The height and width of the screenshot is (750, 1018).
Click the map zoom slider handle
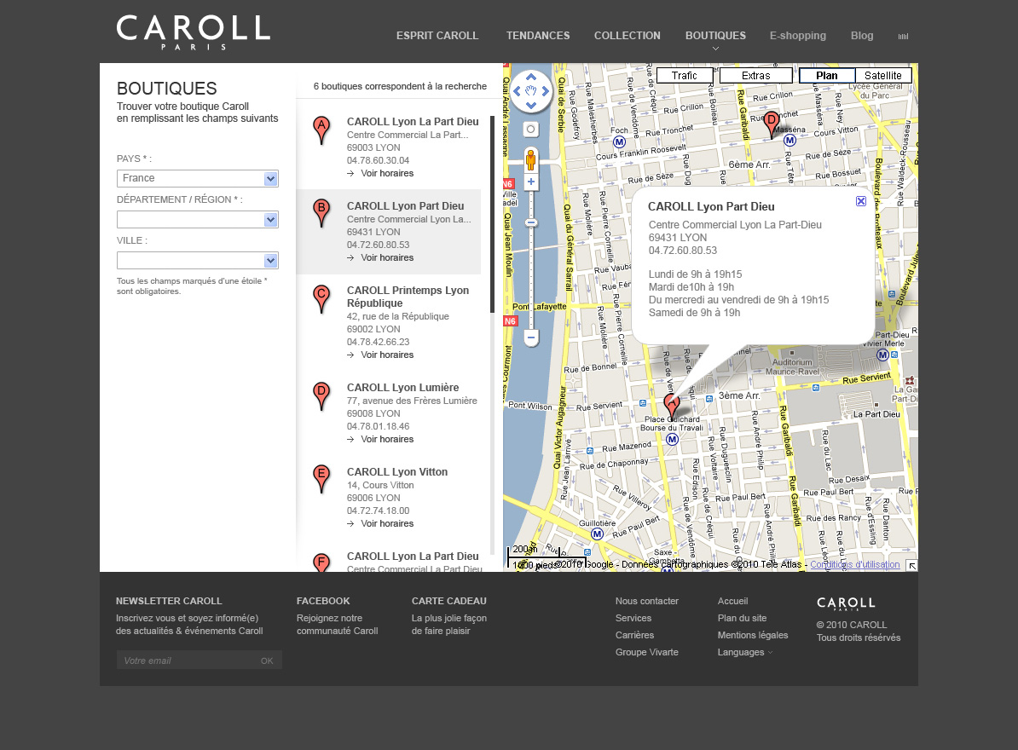pos(531,223)
